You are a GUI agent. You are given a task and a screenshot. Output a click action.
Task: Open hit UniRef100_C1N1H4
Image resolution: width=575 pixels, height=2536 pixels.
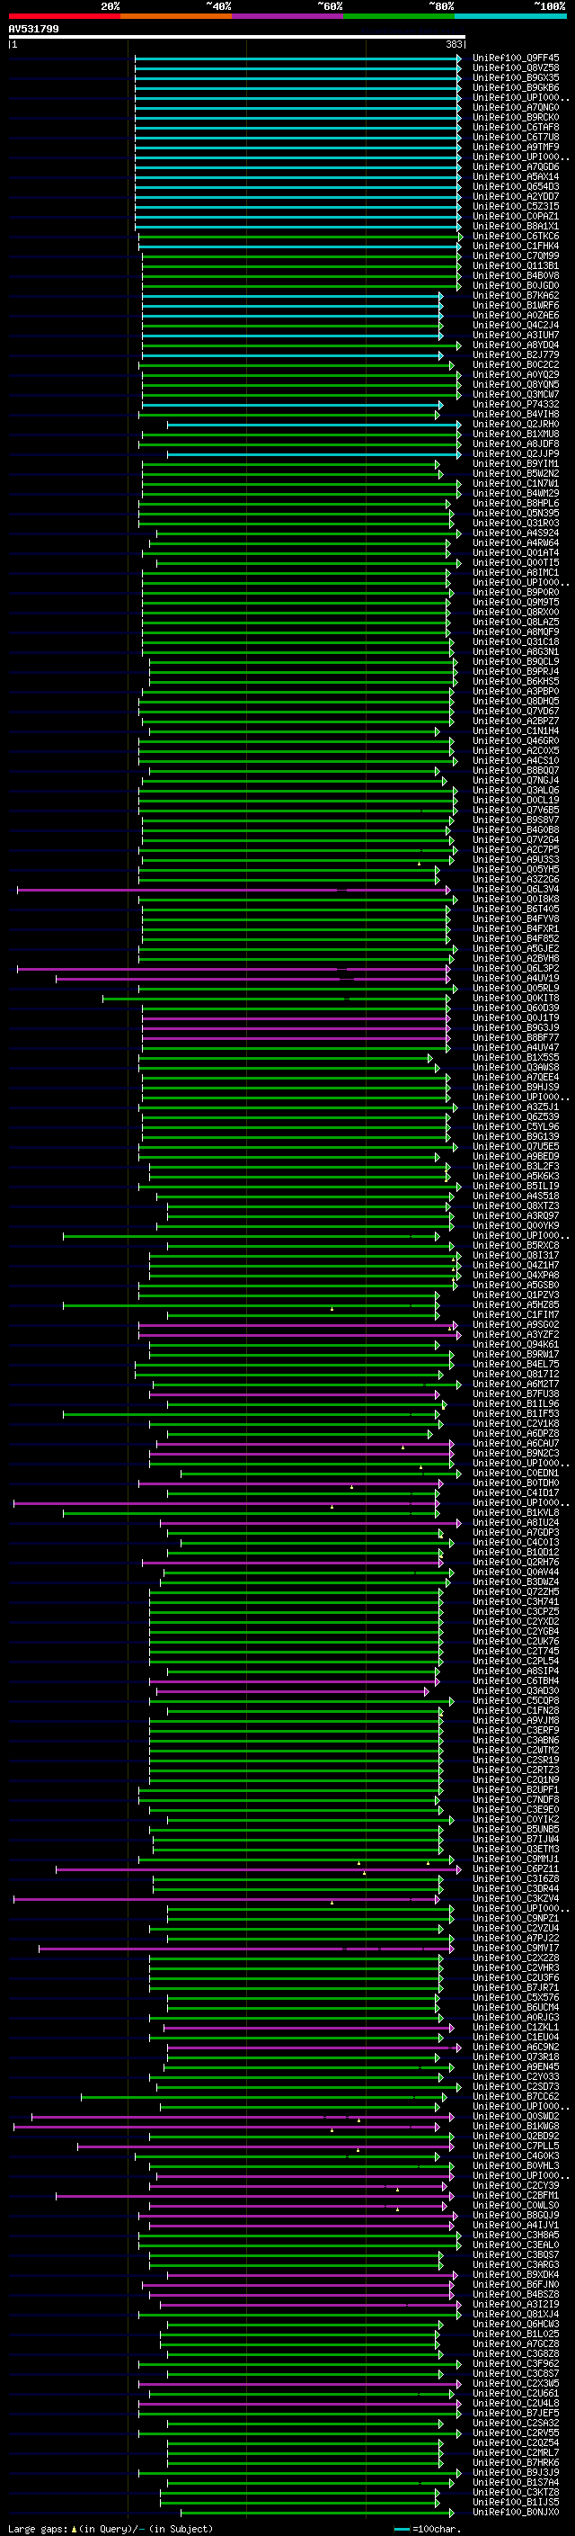click(516, 730)
